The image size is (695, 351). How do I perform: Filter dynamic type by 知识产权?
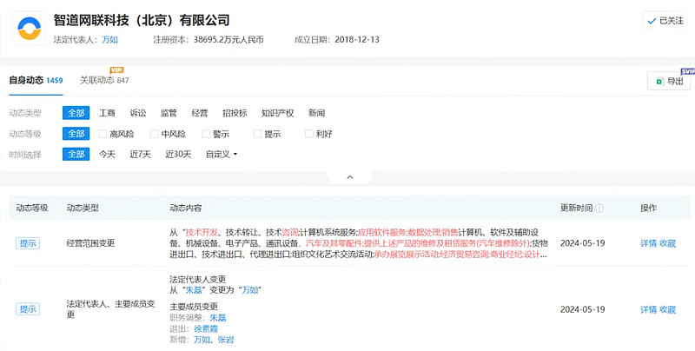click(277, 113)
